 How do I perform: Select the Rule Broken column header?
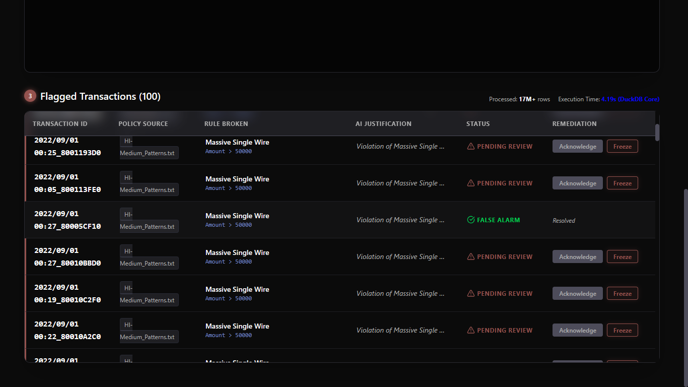coord(226,124)
